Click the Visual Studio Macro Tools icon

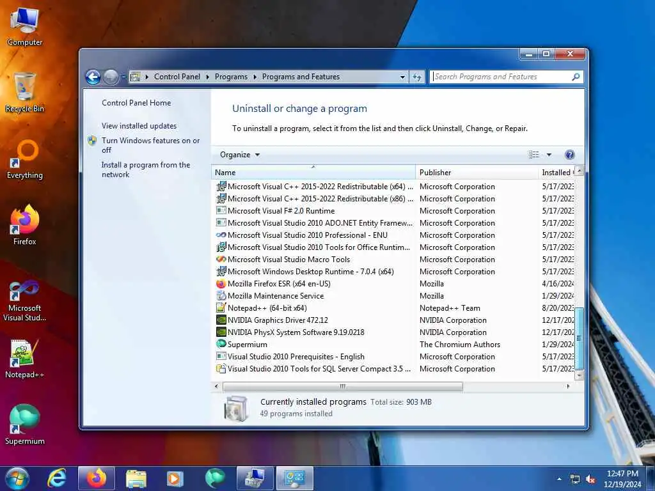[221, 260]
